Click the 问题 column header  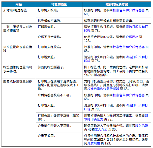pos(19,4)
